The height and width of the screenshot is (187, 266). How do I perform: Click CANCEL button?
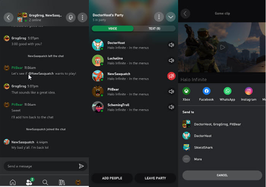222,175
